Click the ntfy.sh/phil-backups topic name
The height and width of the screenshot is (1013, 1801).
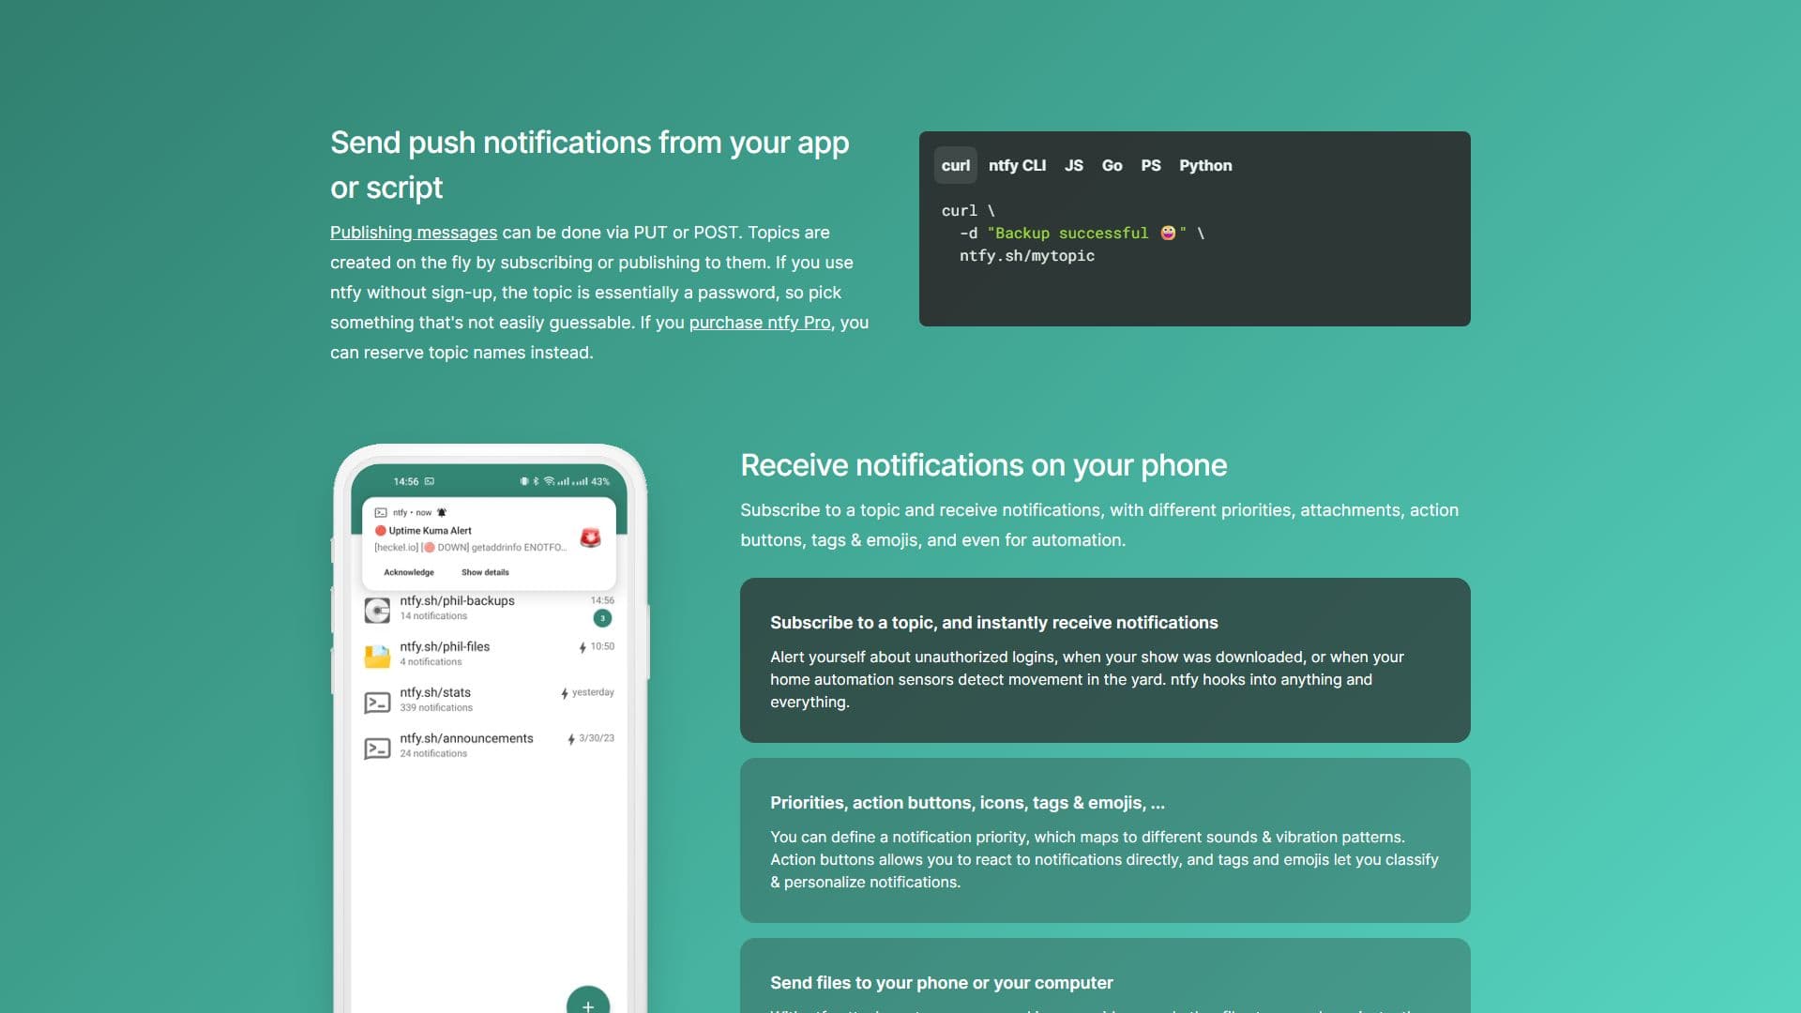457,601
